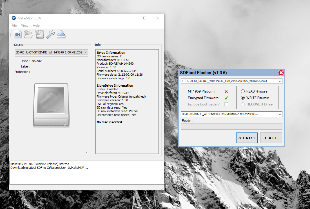The height and width of the screenshot is (209, 310).
Task: Open the Help menu
Action: coord(36,26)
